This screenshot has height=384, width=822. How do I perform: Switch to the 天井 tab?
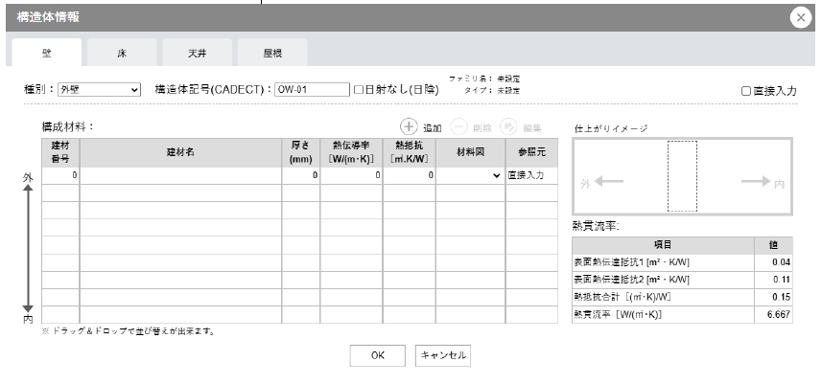coord(197,55)
